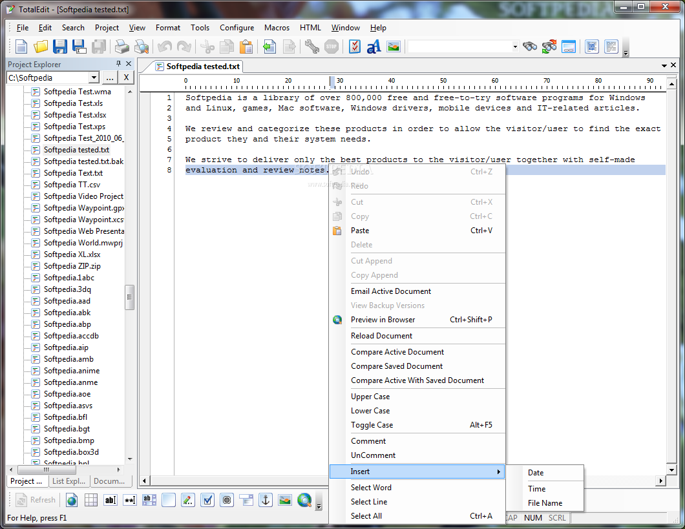Click the editor scroll-down arrow
This screenshot has width=685, height=529.
tap(672, 470)
